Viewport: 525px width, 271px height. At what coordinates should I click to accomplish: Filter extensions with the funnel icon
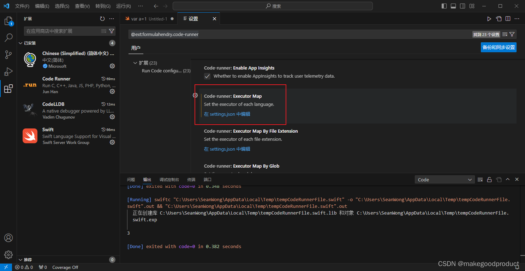tap(112, 31)
